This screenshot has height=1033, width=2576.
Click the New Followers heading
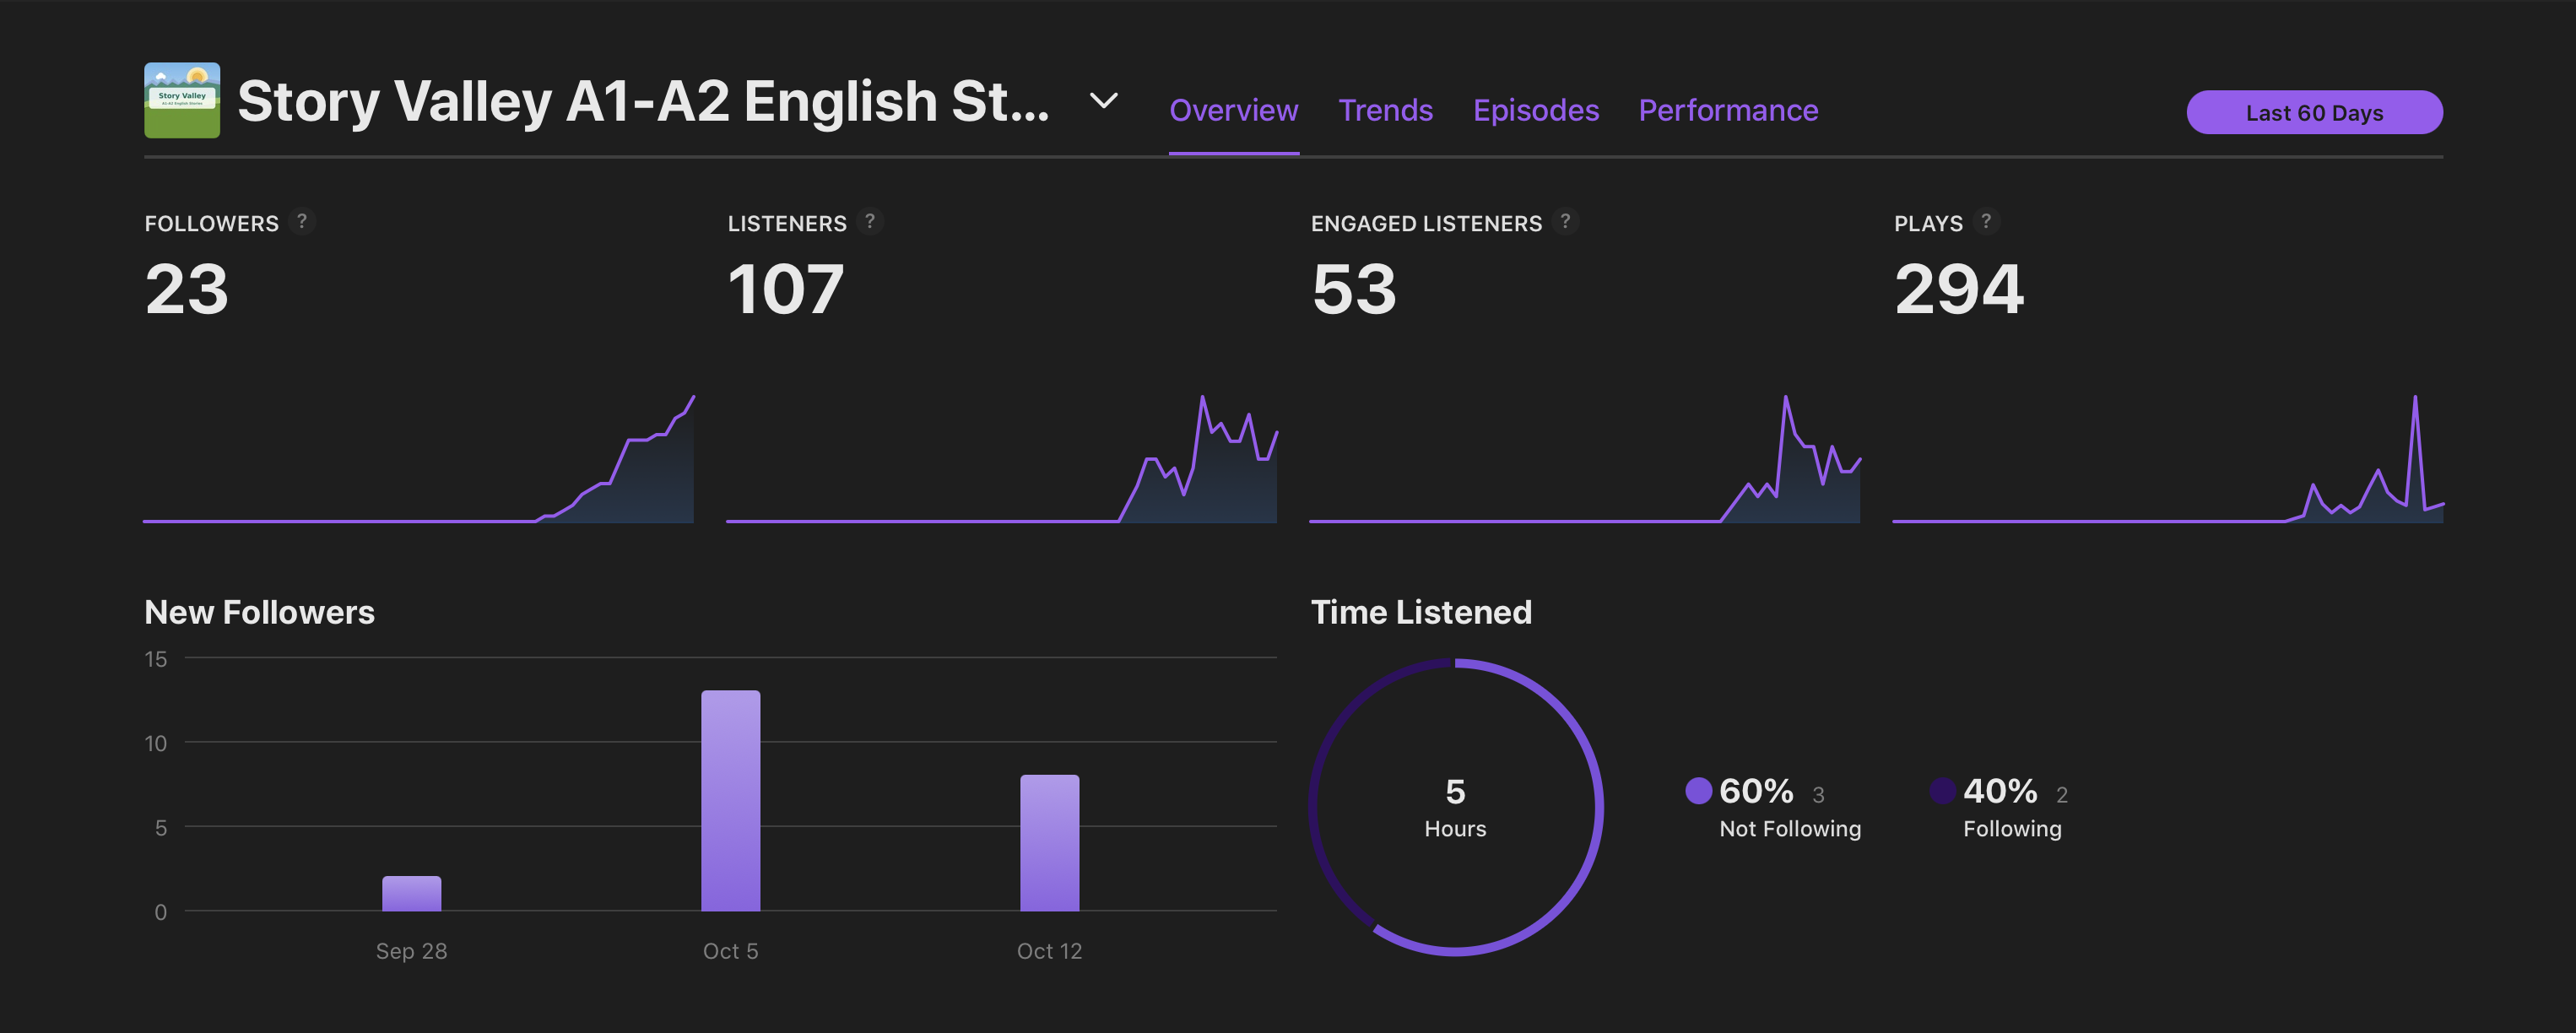tap(259, 612)
